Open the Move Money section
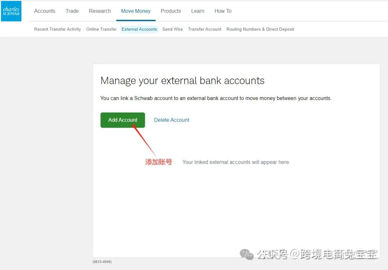Screen dimensions: 388x270 click(136, 11)
